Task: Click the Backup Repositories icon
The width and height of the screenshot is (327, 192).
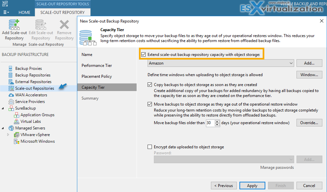Action: point(10,75)
